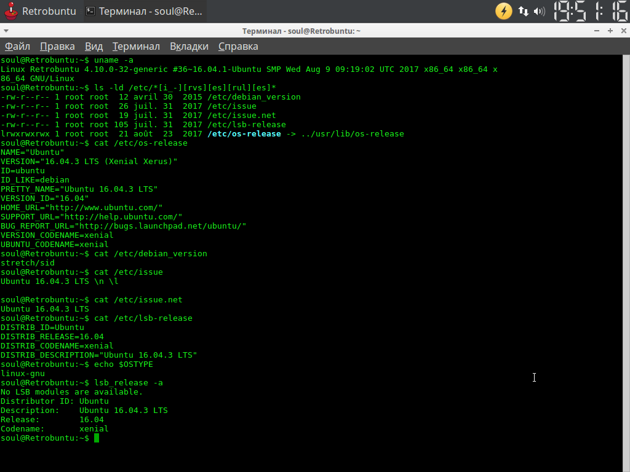630x472 pixels.
Task: Click the digital clock in the panel
Action: 591,11
